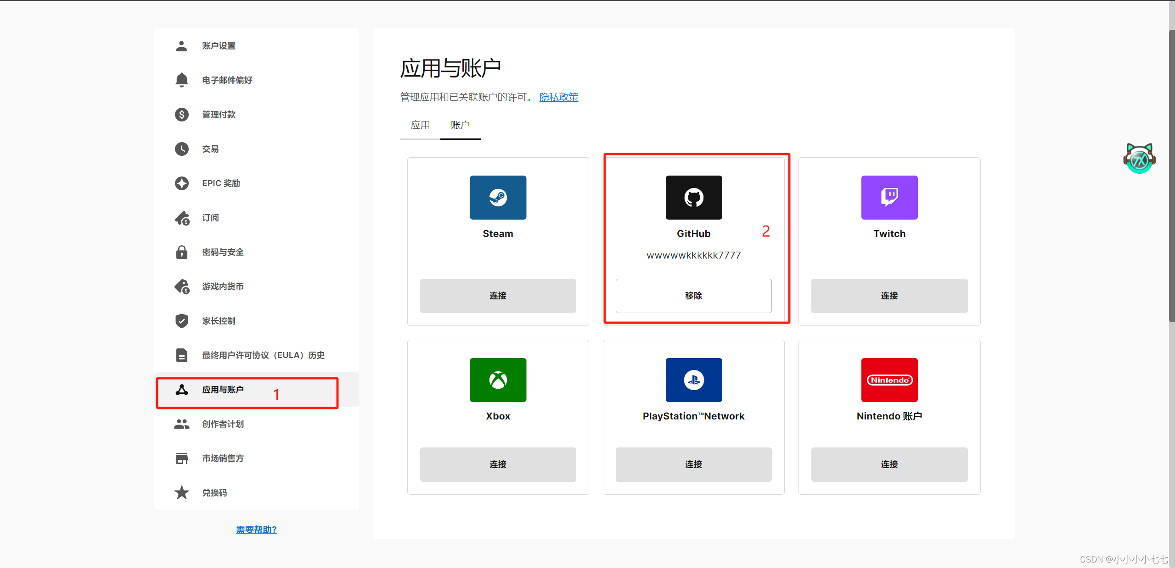Open 游戏内货币 in the sidebar
1175x568 pixels.
(257, 287)
